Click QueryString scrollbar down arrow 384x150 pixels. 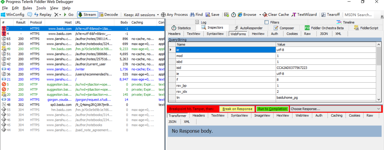(379, 99)
